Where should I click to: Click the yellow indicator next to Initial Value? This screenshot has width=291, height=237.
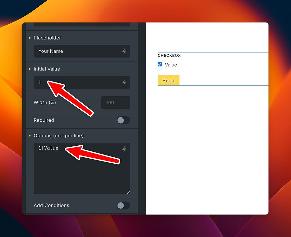point(30,69)
